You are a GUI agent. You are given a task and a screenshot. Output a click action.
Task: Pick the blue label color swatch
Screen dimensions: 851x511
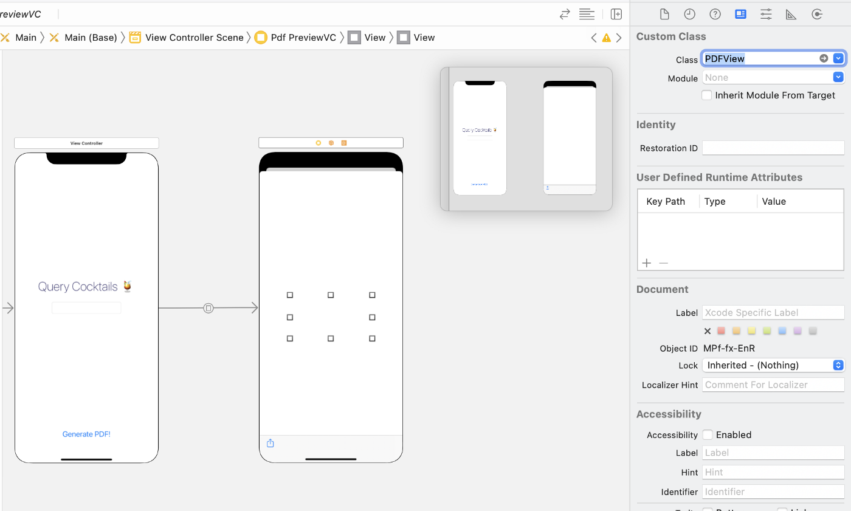pyautogui.click(x=782, y=331)
